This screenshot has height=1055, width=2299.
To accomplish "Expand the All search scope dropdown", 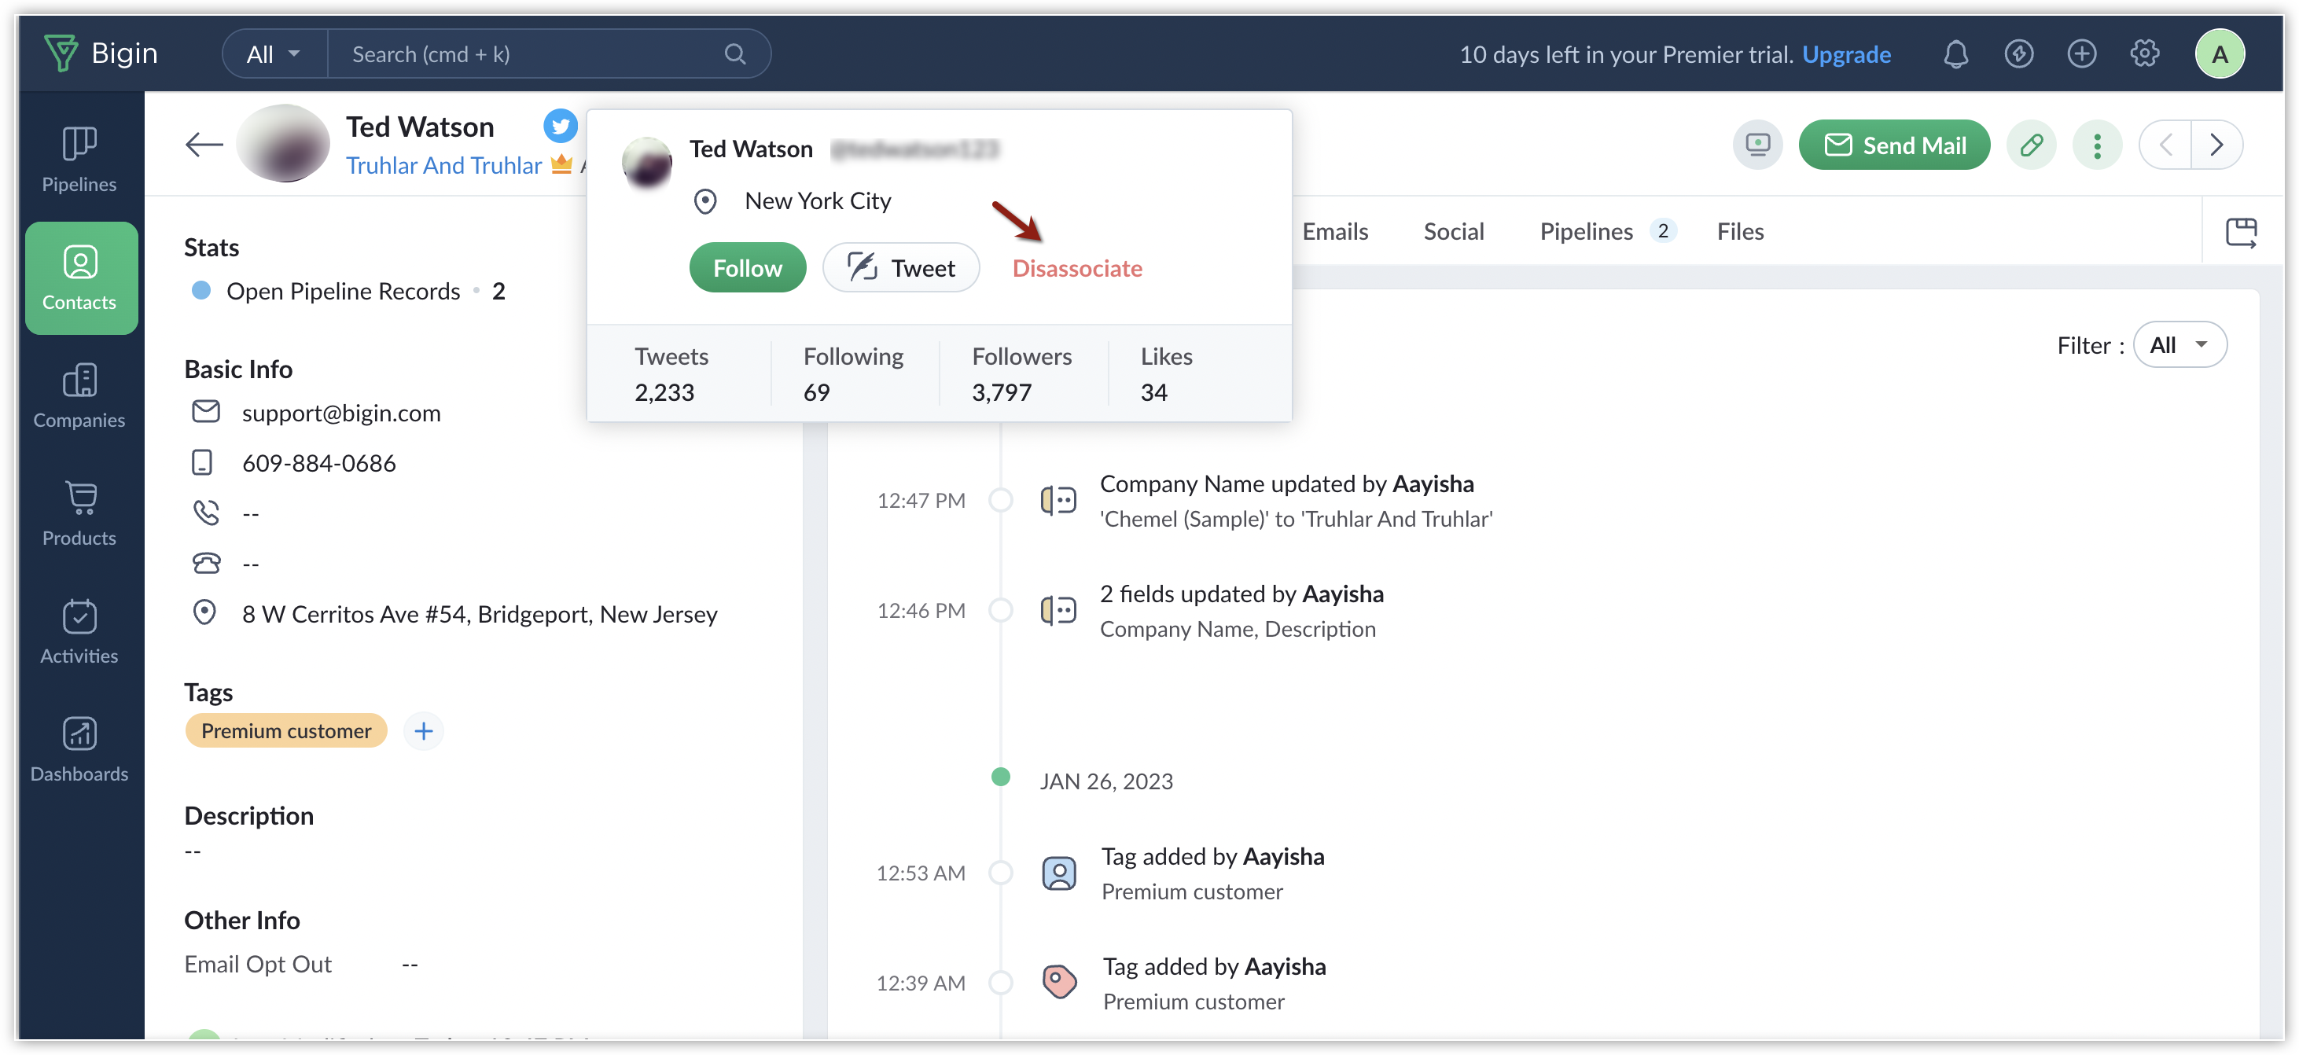I will (x=274, y=54).
